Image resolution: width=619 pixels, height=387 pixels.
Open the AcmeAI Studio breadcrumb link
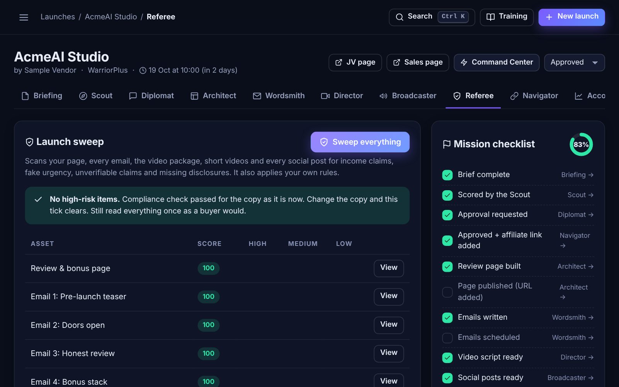click(111, 17)
